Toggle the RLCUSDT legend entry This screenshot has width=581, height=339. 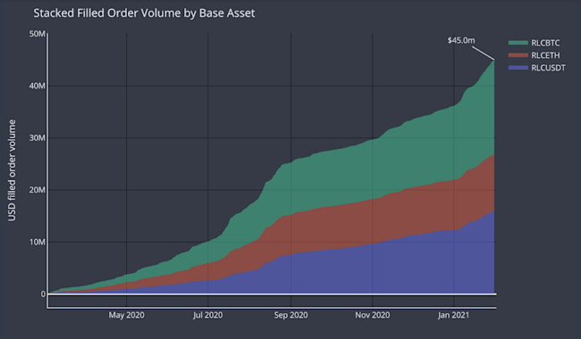click(x=537, y=68)
